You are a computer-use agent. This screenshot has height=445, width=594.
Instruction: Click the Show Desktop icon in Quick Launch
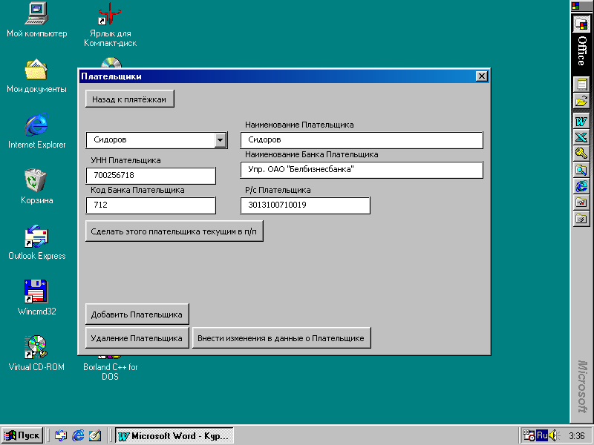click(x=94, y=435)
